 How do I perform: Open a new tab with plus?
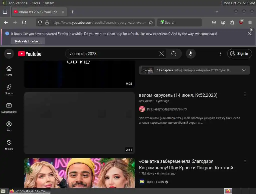point(72,12)
